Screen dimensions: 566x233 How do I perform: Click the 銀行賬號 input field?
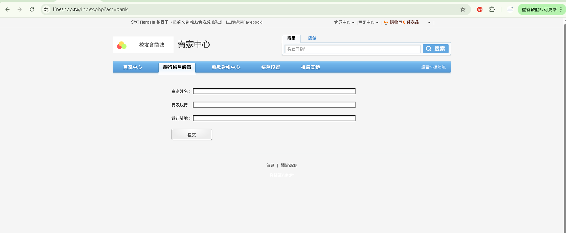(x=274, y=118)
